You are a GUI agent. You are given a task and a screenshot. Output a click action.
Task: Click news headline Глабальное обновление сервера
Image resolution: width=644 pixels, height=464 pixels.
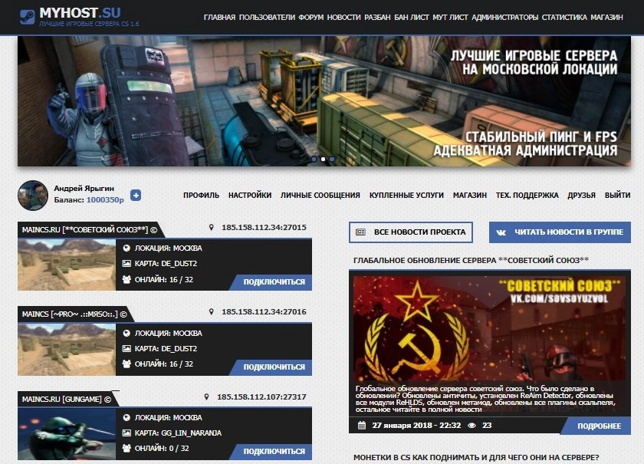pyautogui.click(x=471, y=260)
